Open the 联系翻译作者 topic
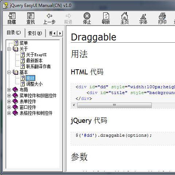Image resolution: width=175 pixels, height=175 pixels. coord(38,66)
